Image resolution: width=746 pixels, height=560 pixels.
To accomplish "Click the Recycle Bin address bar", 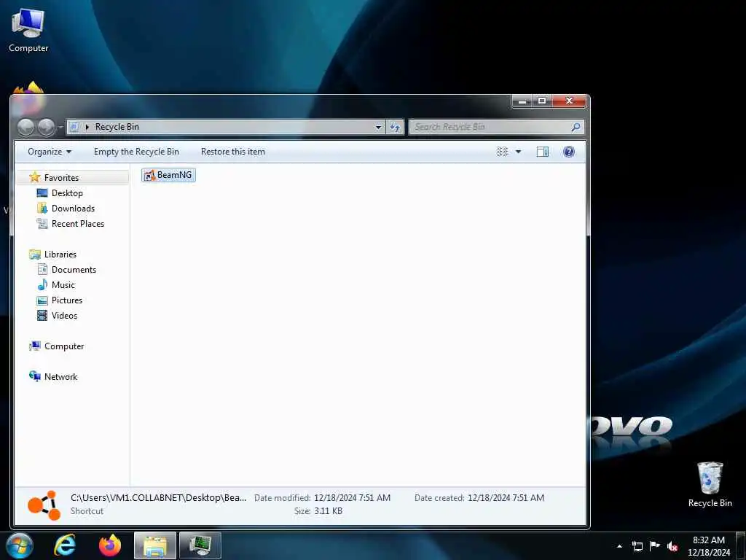I will pos(226,127).
